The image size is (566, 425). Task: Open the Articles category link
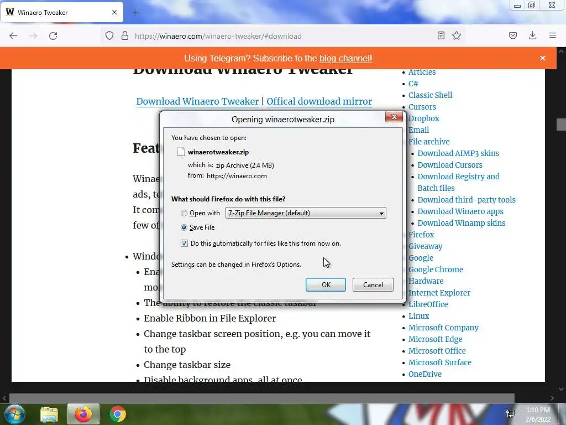coord(422,72)
